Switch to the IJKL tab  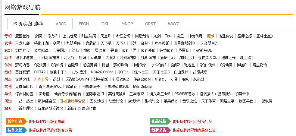click(105, 24)
